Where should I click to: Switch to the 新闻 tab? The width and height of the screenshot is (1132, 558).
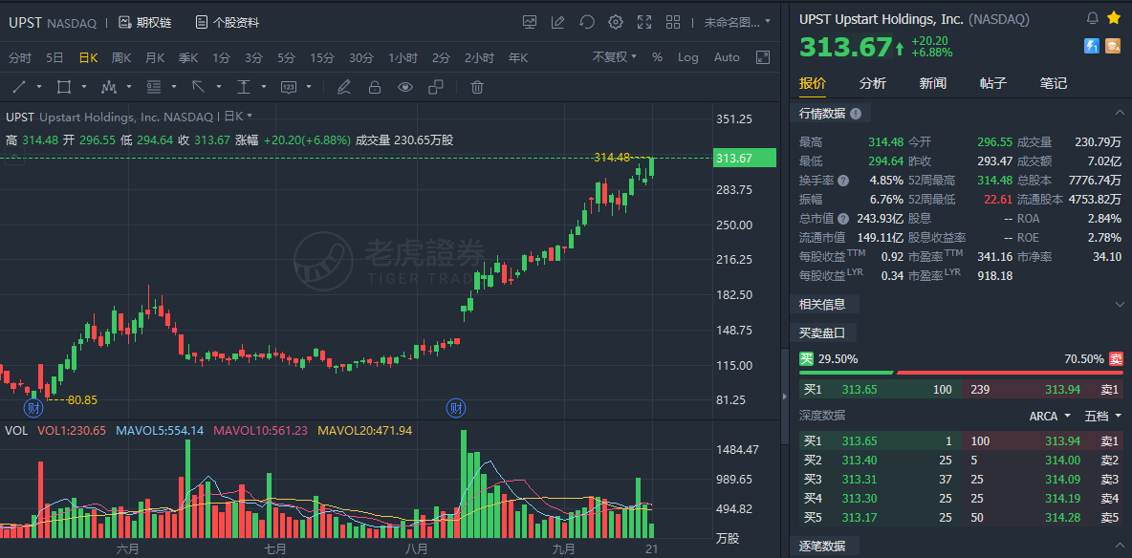coord(933,84)
